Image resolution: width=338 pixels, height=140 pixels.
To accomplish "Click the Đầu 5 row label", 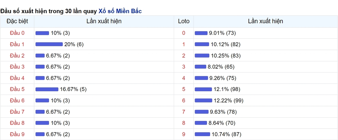I will (17, 89).
